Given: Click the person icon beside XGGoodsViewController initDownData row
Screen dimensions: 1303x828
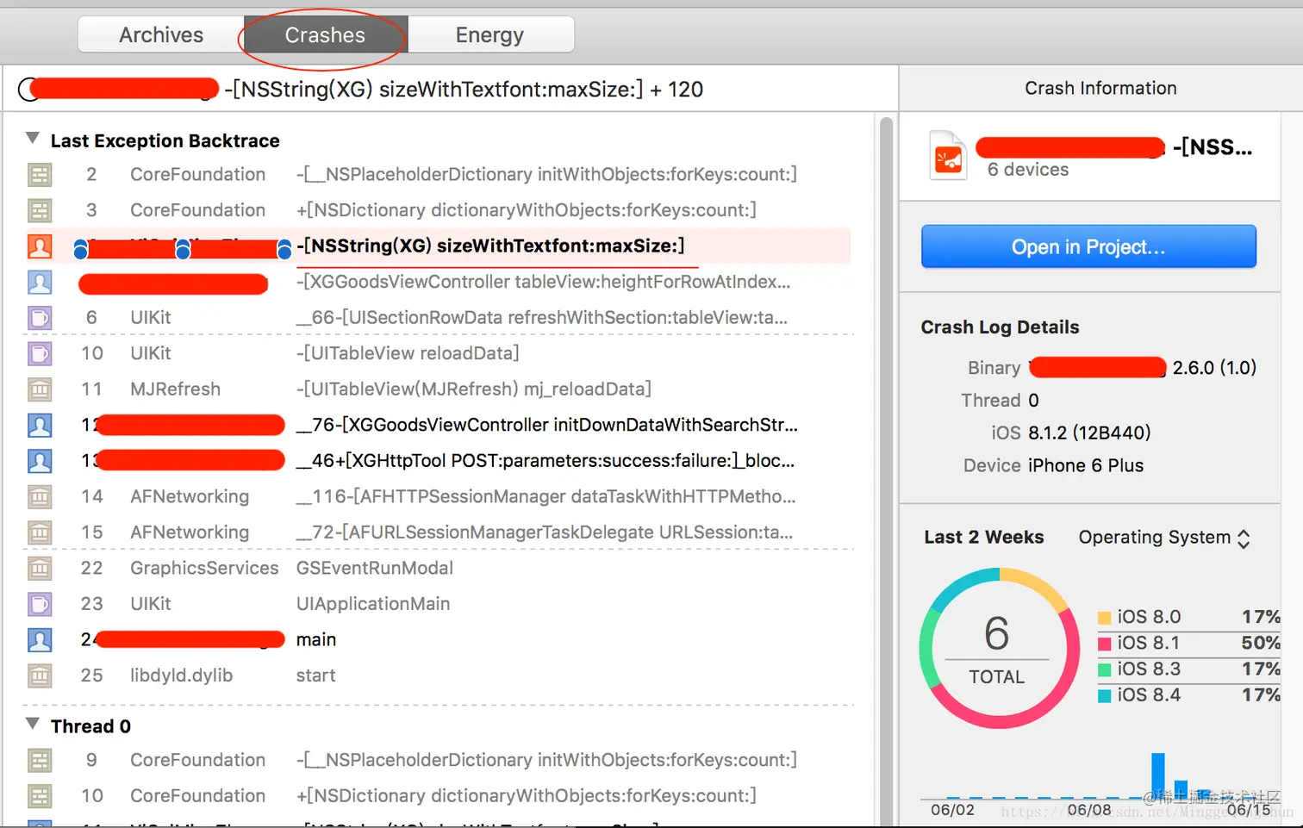Looking at the screenshot, I should click(40, 425).
